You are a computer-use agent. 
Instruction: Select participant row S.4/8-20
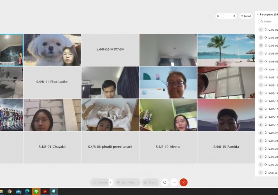[x=268, y=133]
